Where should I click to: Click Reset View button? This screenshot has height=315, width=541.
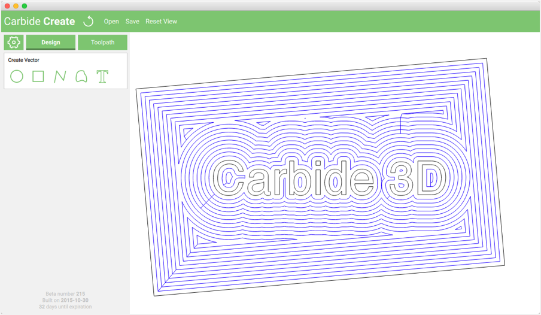161,22
